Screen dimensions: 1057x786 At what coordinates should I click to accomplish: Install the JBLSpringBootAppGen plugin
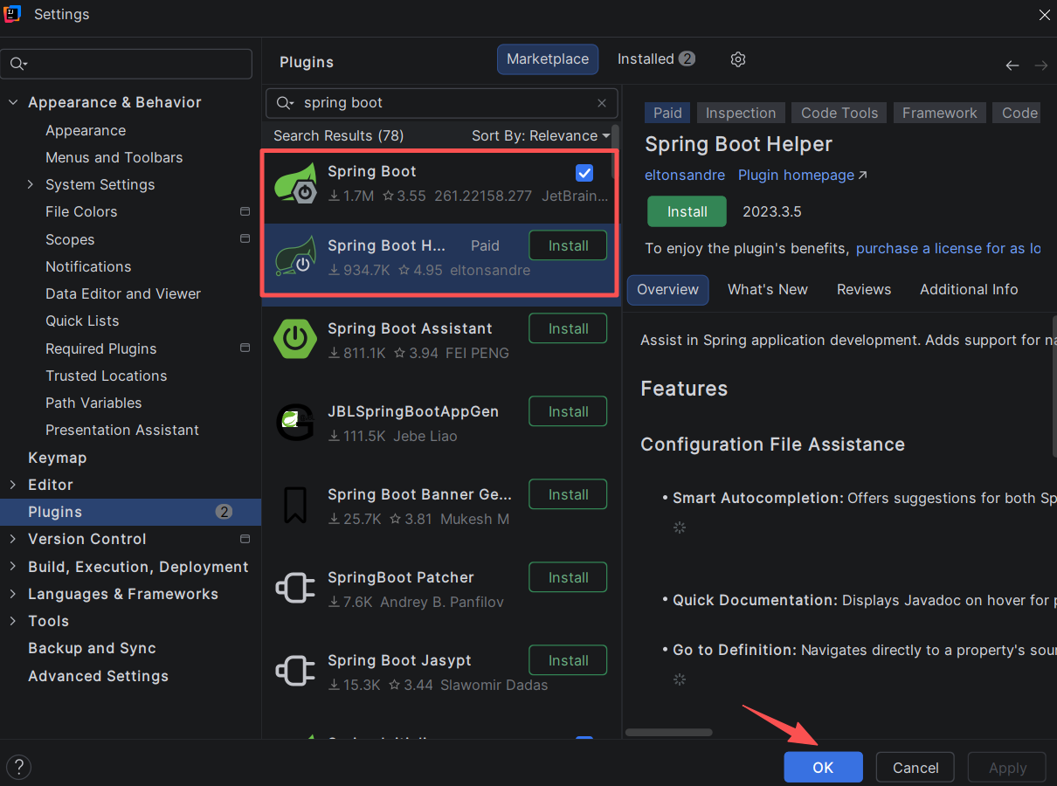tap(568, 412)
